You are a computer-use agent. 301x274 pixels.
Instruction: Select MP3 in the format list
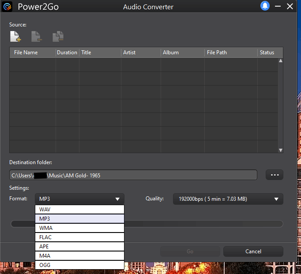click(80, 218)
